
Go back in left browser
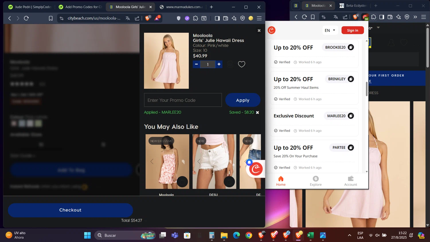pyautogui.click(x=9, y=18)
